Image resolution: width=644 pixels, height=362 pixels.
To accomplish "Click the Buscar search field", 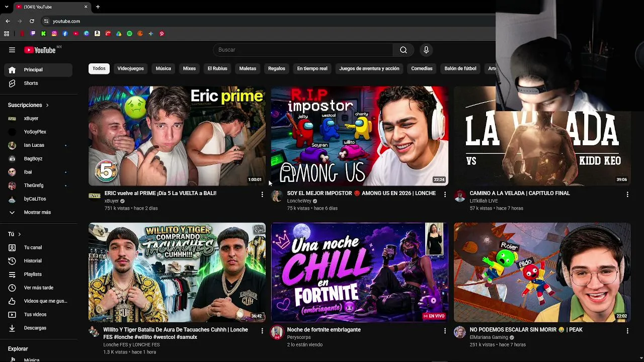I will tap(303, 50).
